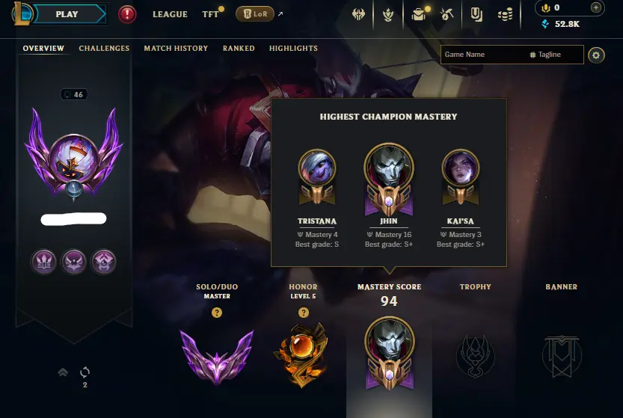Switch to the Challenges tab
Screen dimensions: 623x418
point(104,48)
